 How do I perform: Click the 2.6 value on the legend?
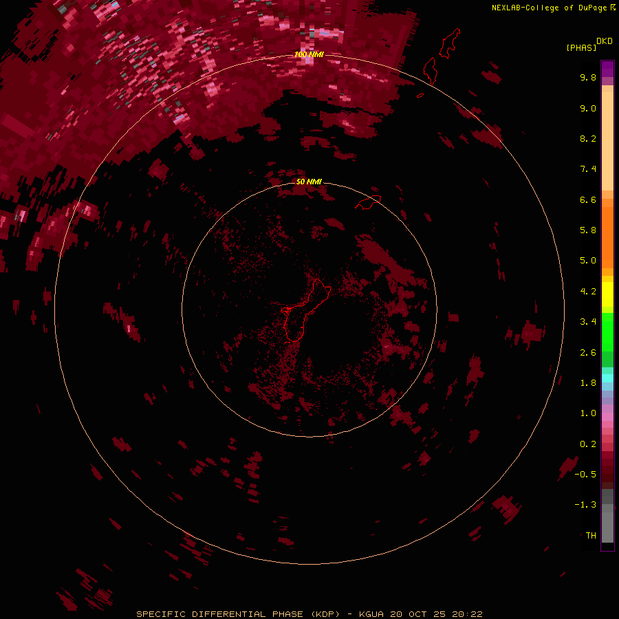point(588,353)
